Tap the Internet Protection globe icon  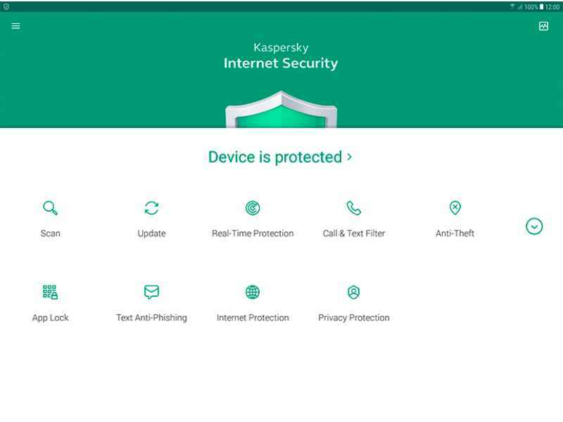tap(253, 292)
